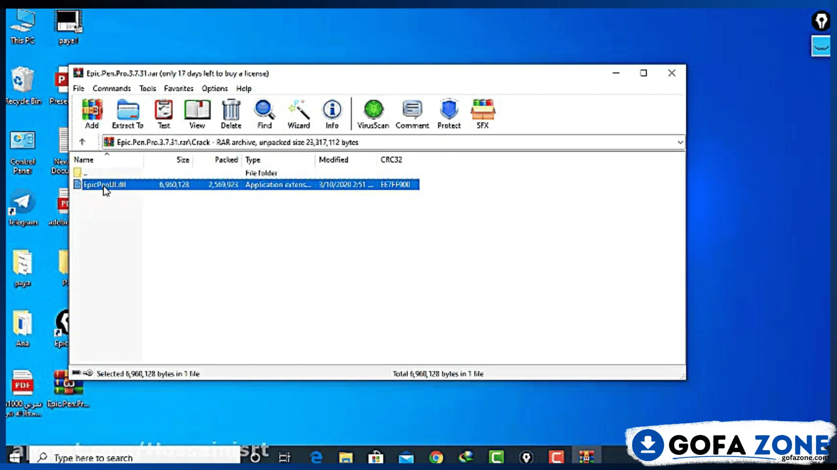Click 'Application extens...' type cell
The width and height of the screenshot is (837, 470).
278,185
